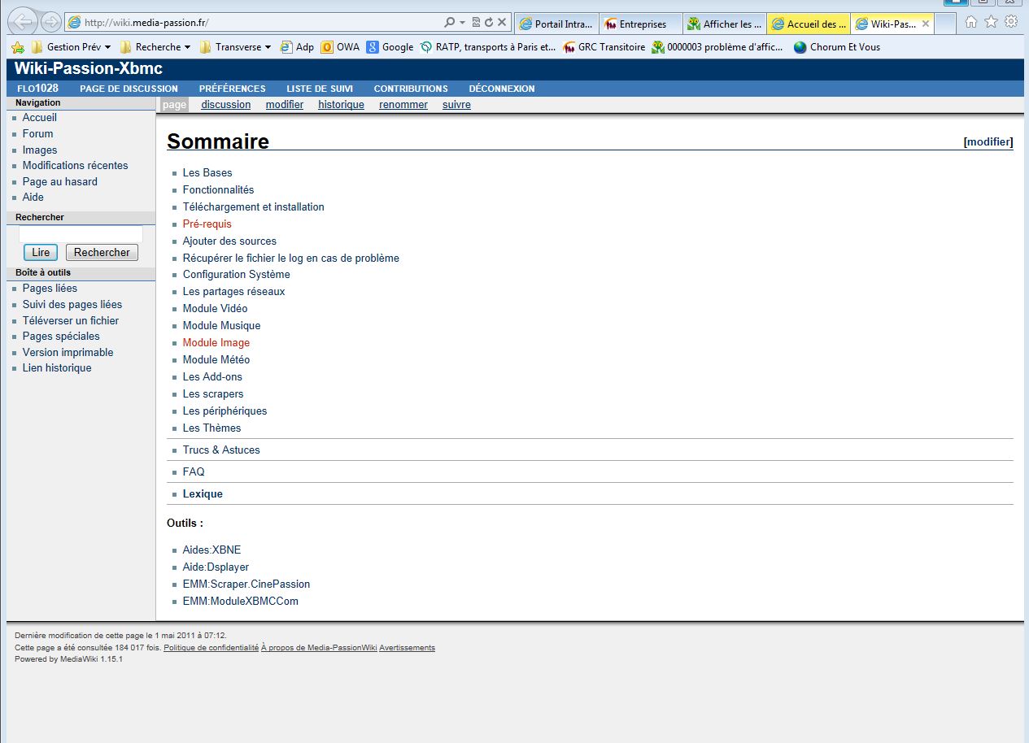Go to Accueil in Navigation sidebar
The width and height of the screenshot is (1029, 743).
click(x=39, y=117)
